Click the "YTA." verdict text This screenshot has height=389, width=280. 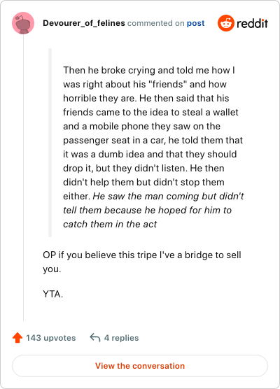click(53, 295)
